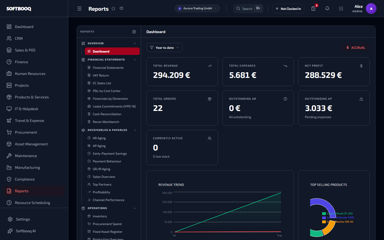This screenshot has height=240, width=384.
Task: Open Softbooq AI assistant
Action: coord(34,231)
